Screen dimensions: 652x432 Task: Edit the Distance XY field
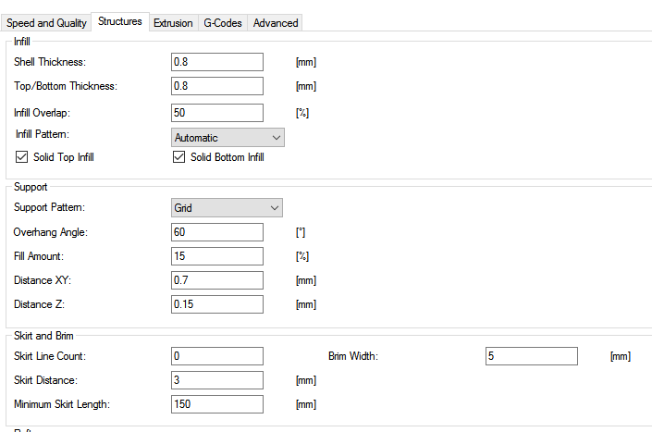click(x=217, y=280)
